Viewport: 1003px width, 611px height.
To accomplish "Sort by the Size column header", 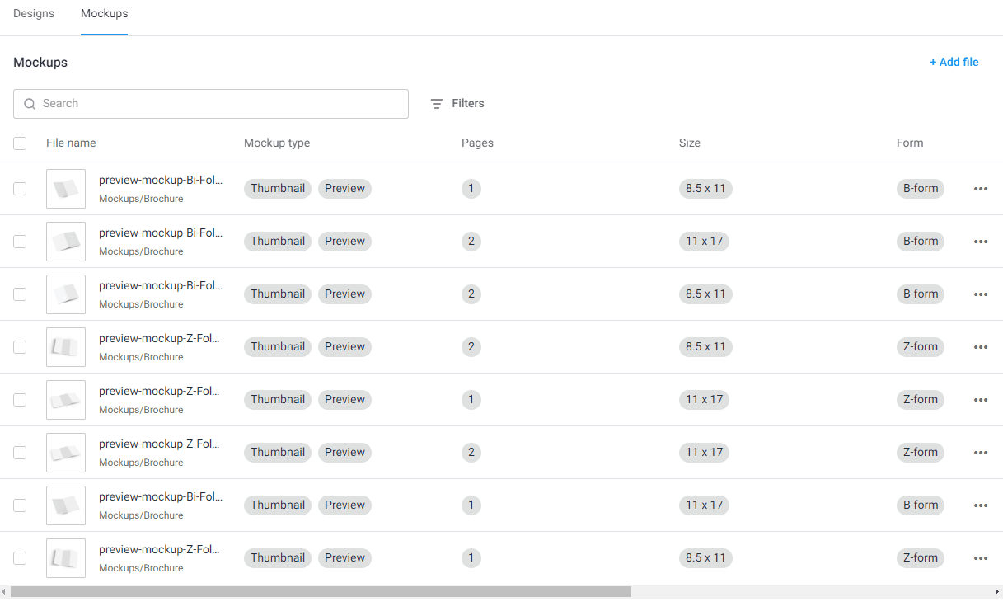I will [x=689, y=143].
